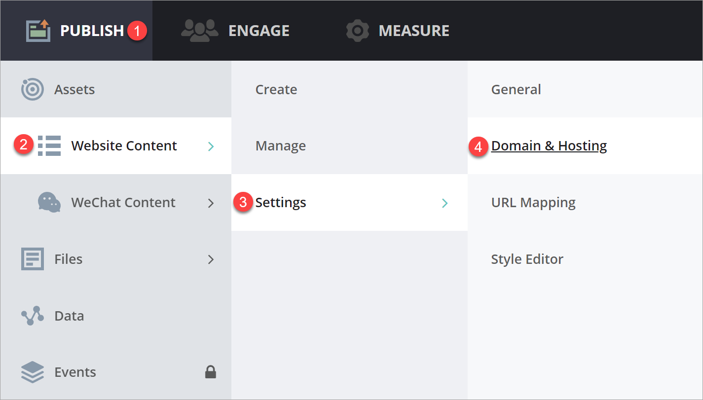Open the Style Editor option

point(527,259)
